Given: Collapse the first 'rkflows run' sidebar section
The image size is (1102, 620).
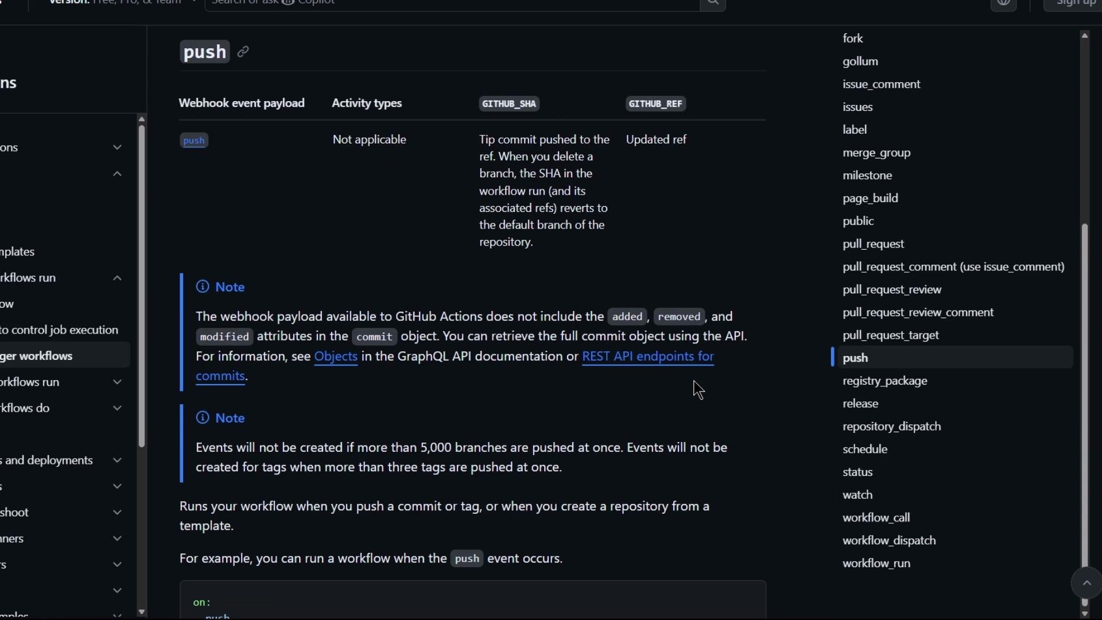Looking at the screenshot, I should (x=117, y=278).
